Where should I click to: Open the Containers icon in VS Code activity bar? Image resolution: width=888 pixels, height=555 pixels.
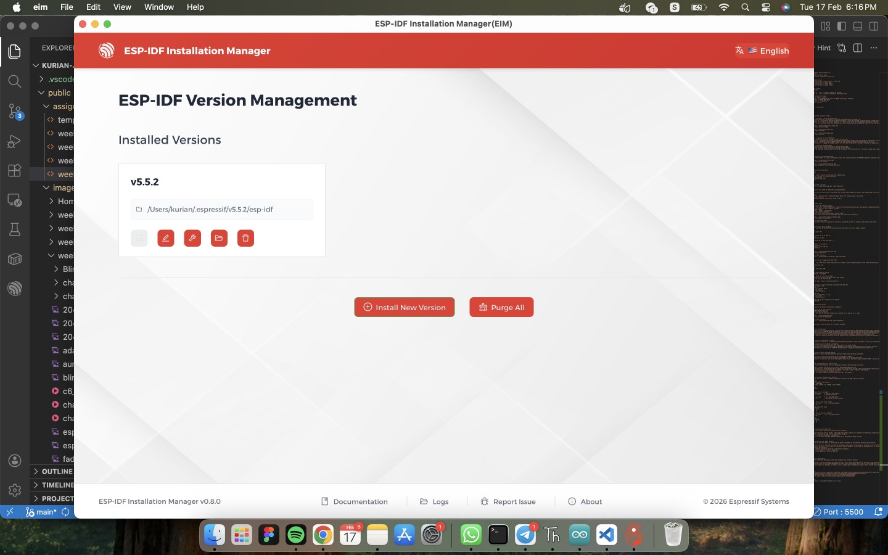point(15,259)
